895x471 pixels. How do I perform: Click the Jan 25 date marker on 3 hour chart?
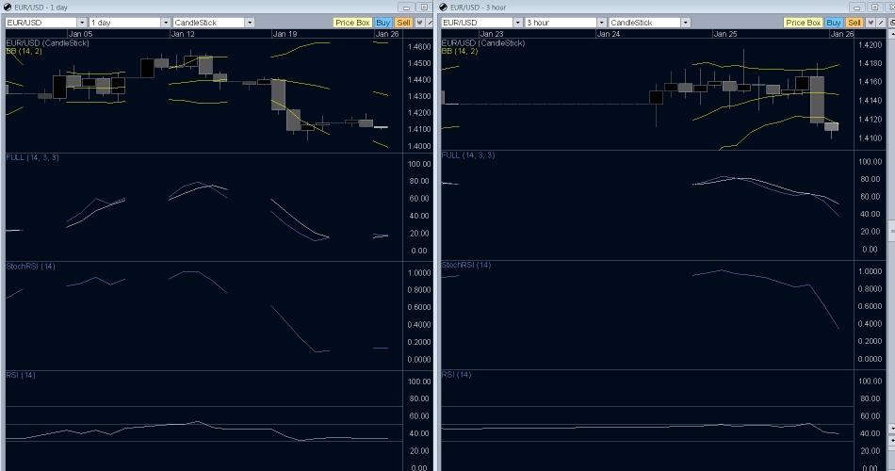pyautogui.click(x=724, y=34)
